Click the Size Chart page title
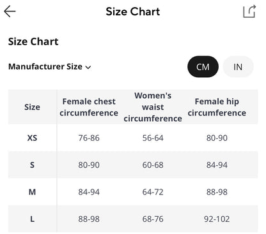 [x=133, y=11]
